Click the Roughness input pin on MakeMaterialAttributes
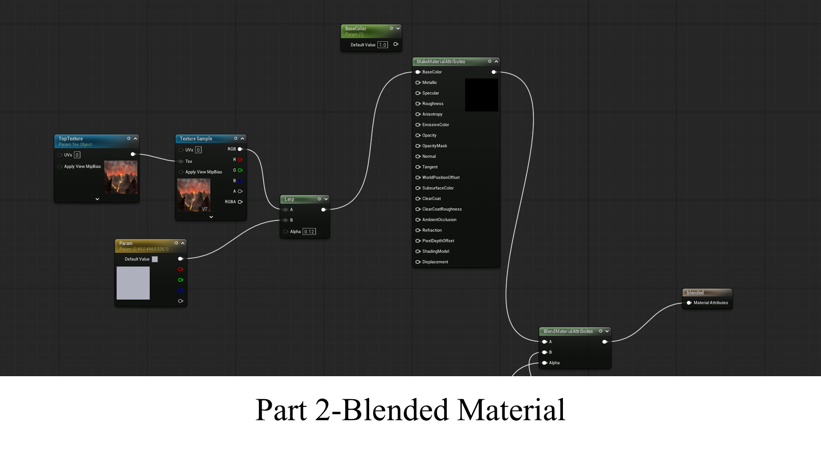Image resolution: width=821 pixels, height=456 pixels. (418, 104)
